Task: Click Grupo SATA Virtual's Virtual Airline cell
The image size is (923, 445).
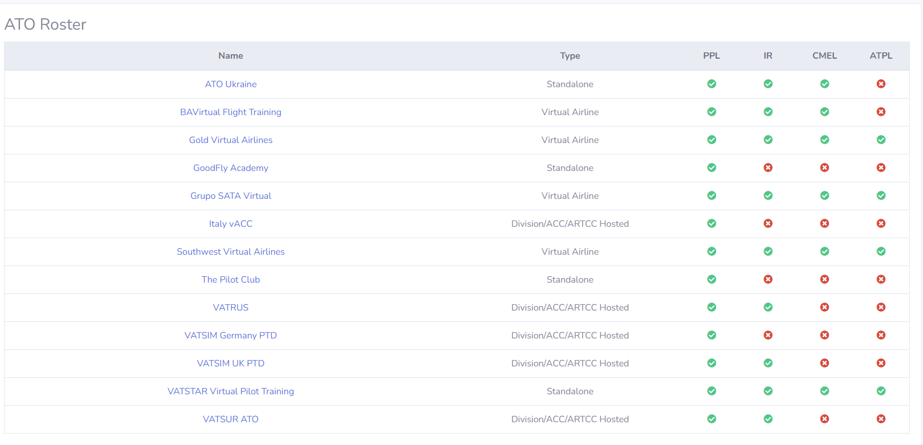Action: pos(570,196)
